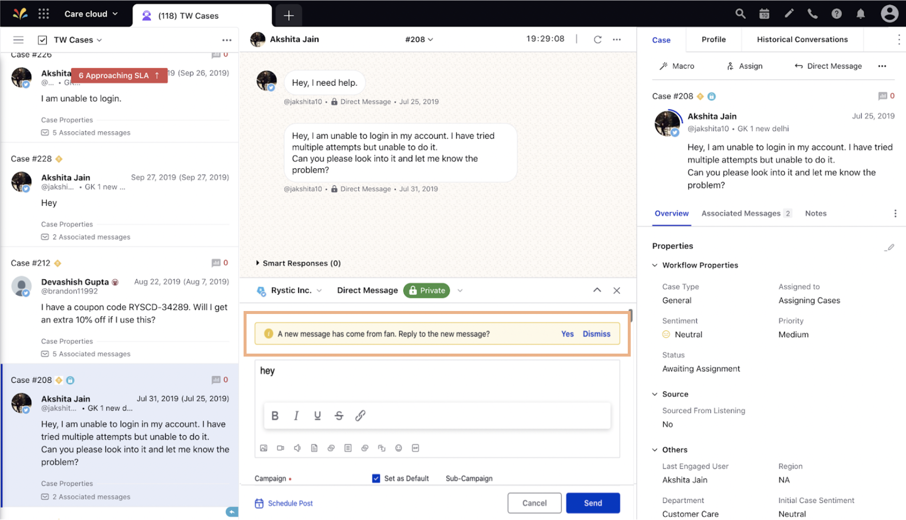The width and height of the screenshot is (906, 520).
Task: Open the Care cloud dropdown
Action: tap(91, 14)
